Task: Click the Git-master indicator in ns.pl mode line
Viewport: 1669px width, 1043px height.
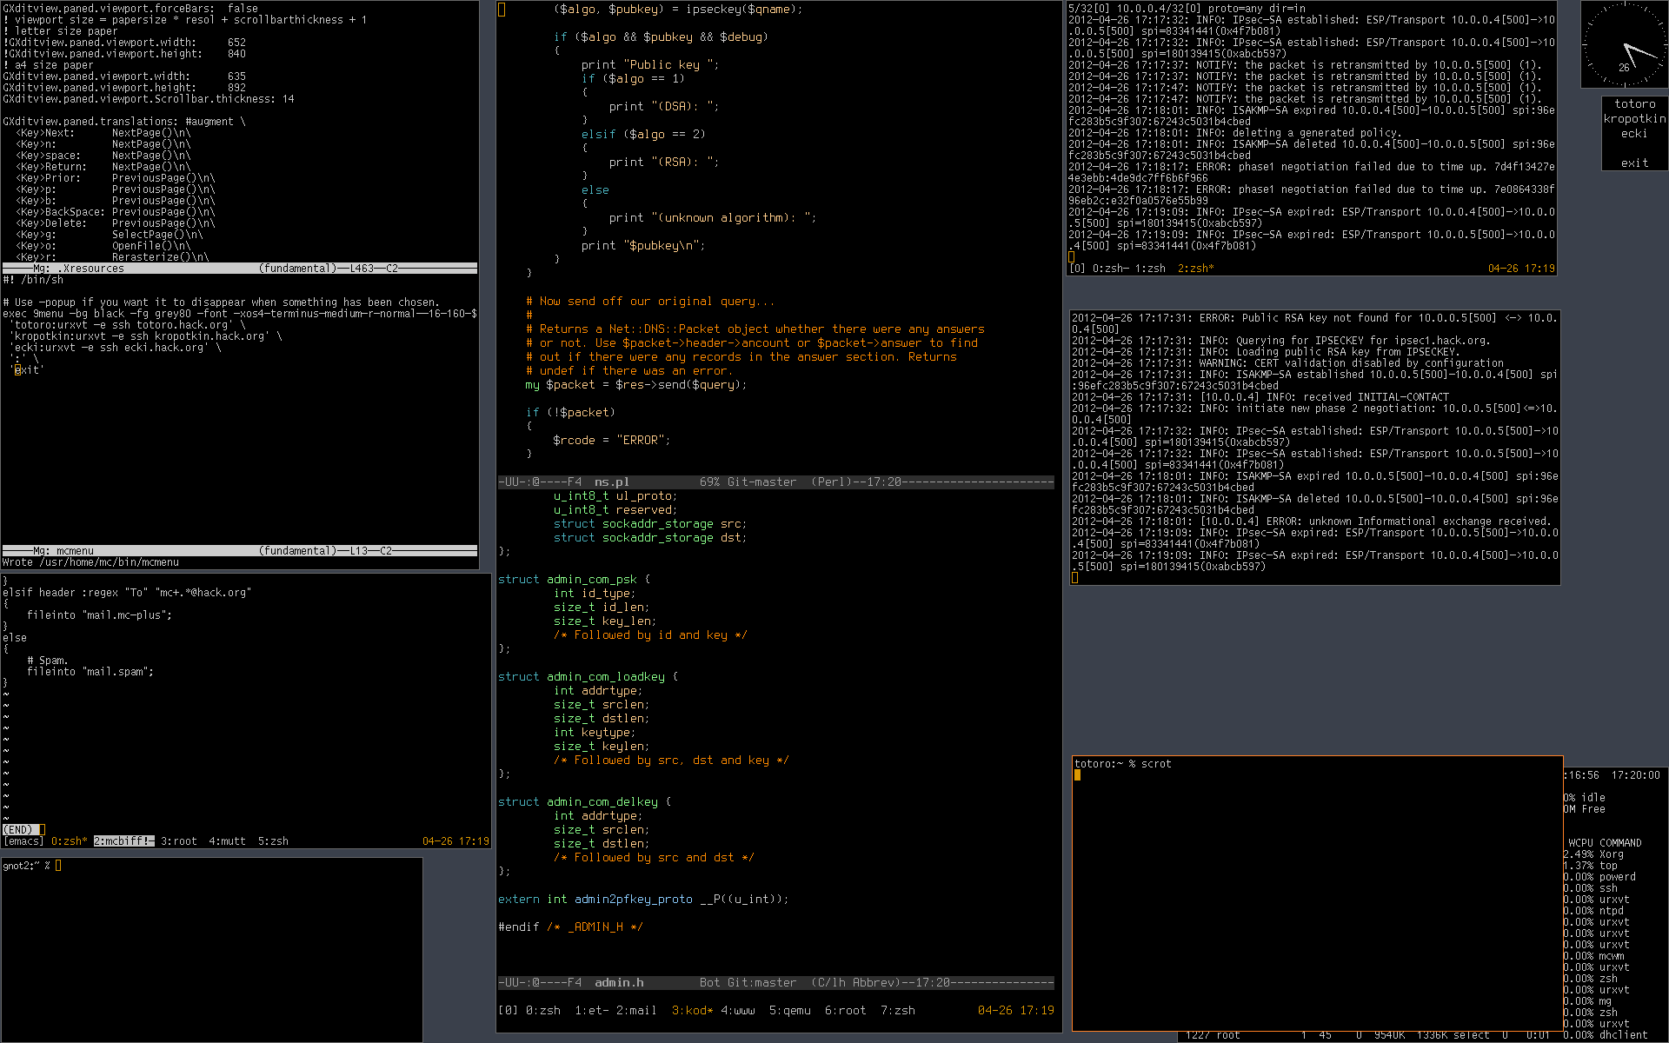Action: coord(761,482)
